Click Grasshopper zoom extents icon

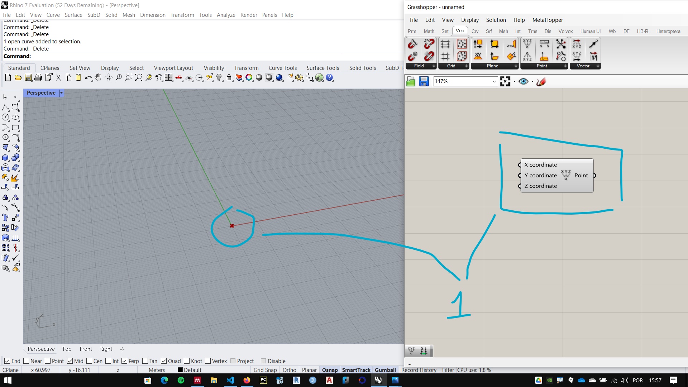(505, 82)
